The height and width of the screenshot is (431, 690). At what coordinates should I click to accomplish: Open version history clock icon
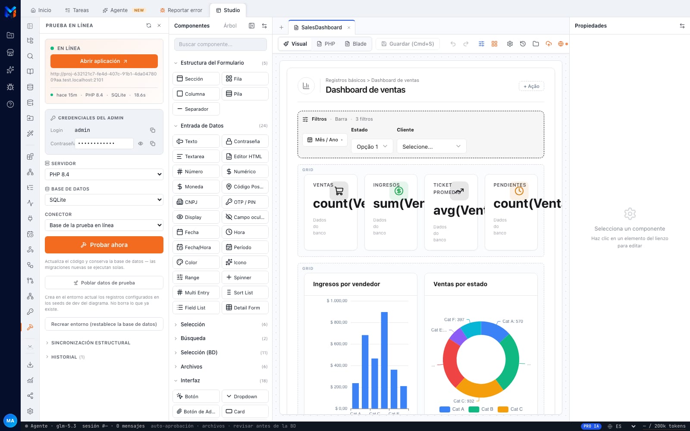tap(523, 44)
